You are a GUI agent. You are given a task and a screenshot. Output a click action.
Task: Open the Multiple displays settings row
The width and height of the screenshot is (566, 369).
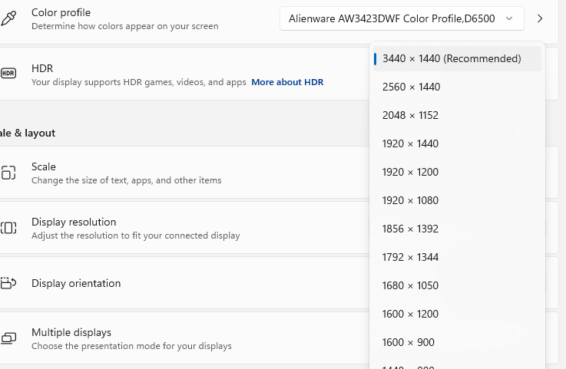coord(184,338)
